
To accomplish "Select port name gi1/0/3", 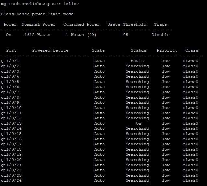I will (10, 71).
